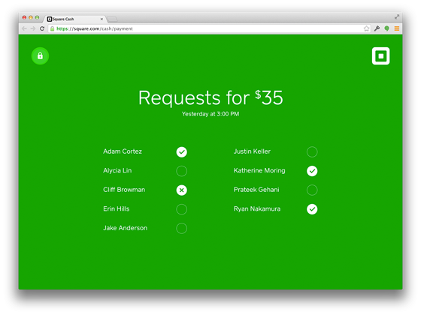Toggle the empty circle next to Justin Keller
The width and height of the screenshot is (421, 315).
click(x=312, y=151)
